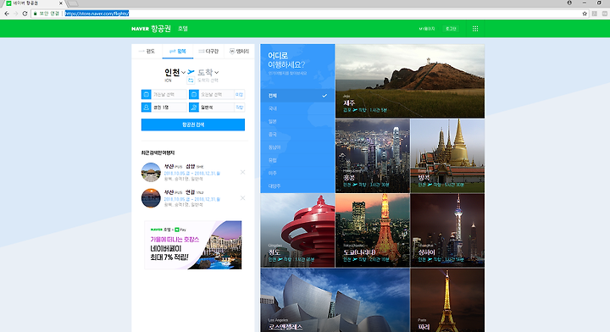Open My Page in the header
Image resolution: width=610 pixels, height=332 pixels.
click(x=427, y=29)
